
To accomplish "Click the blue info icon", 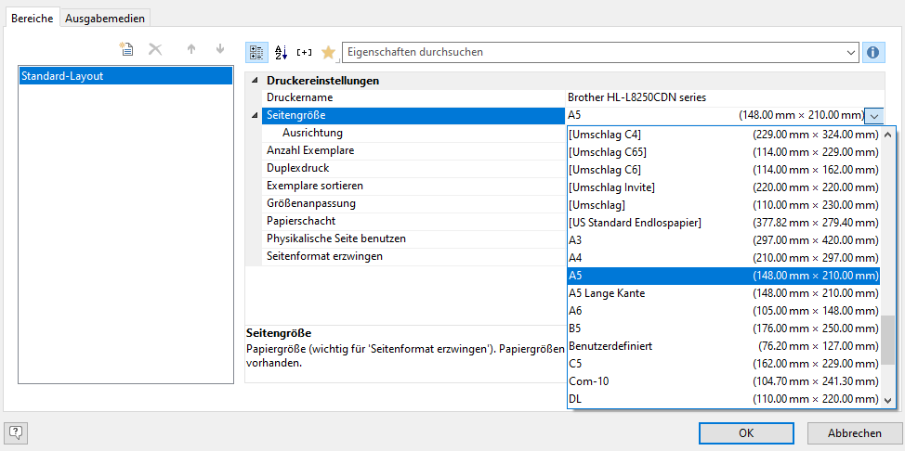I will click(872, 52).
